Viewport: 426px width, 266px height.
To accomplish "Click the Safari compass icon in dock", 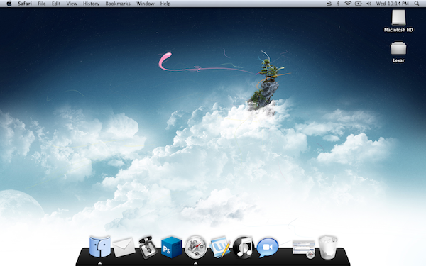I will pyautogui.click(x=195, y=247).
